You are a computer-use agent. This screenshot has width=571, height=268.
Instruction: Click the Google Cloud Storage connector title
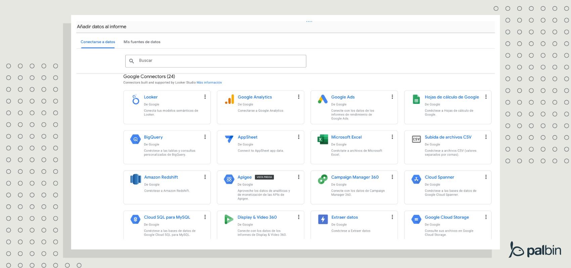click(x=446, y=217)
